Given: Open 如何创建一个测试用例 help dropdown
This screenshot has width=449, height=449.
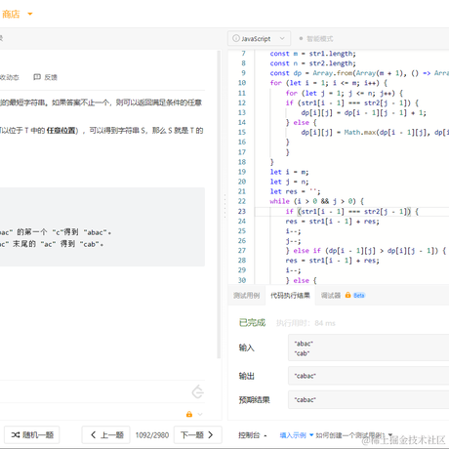Looking at the screenshot, I should pos(354,435).
